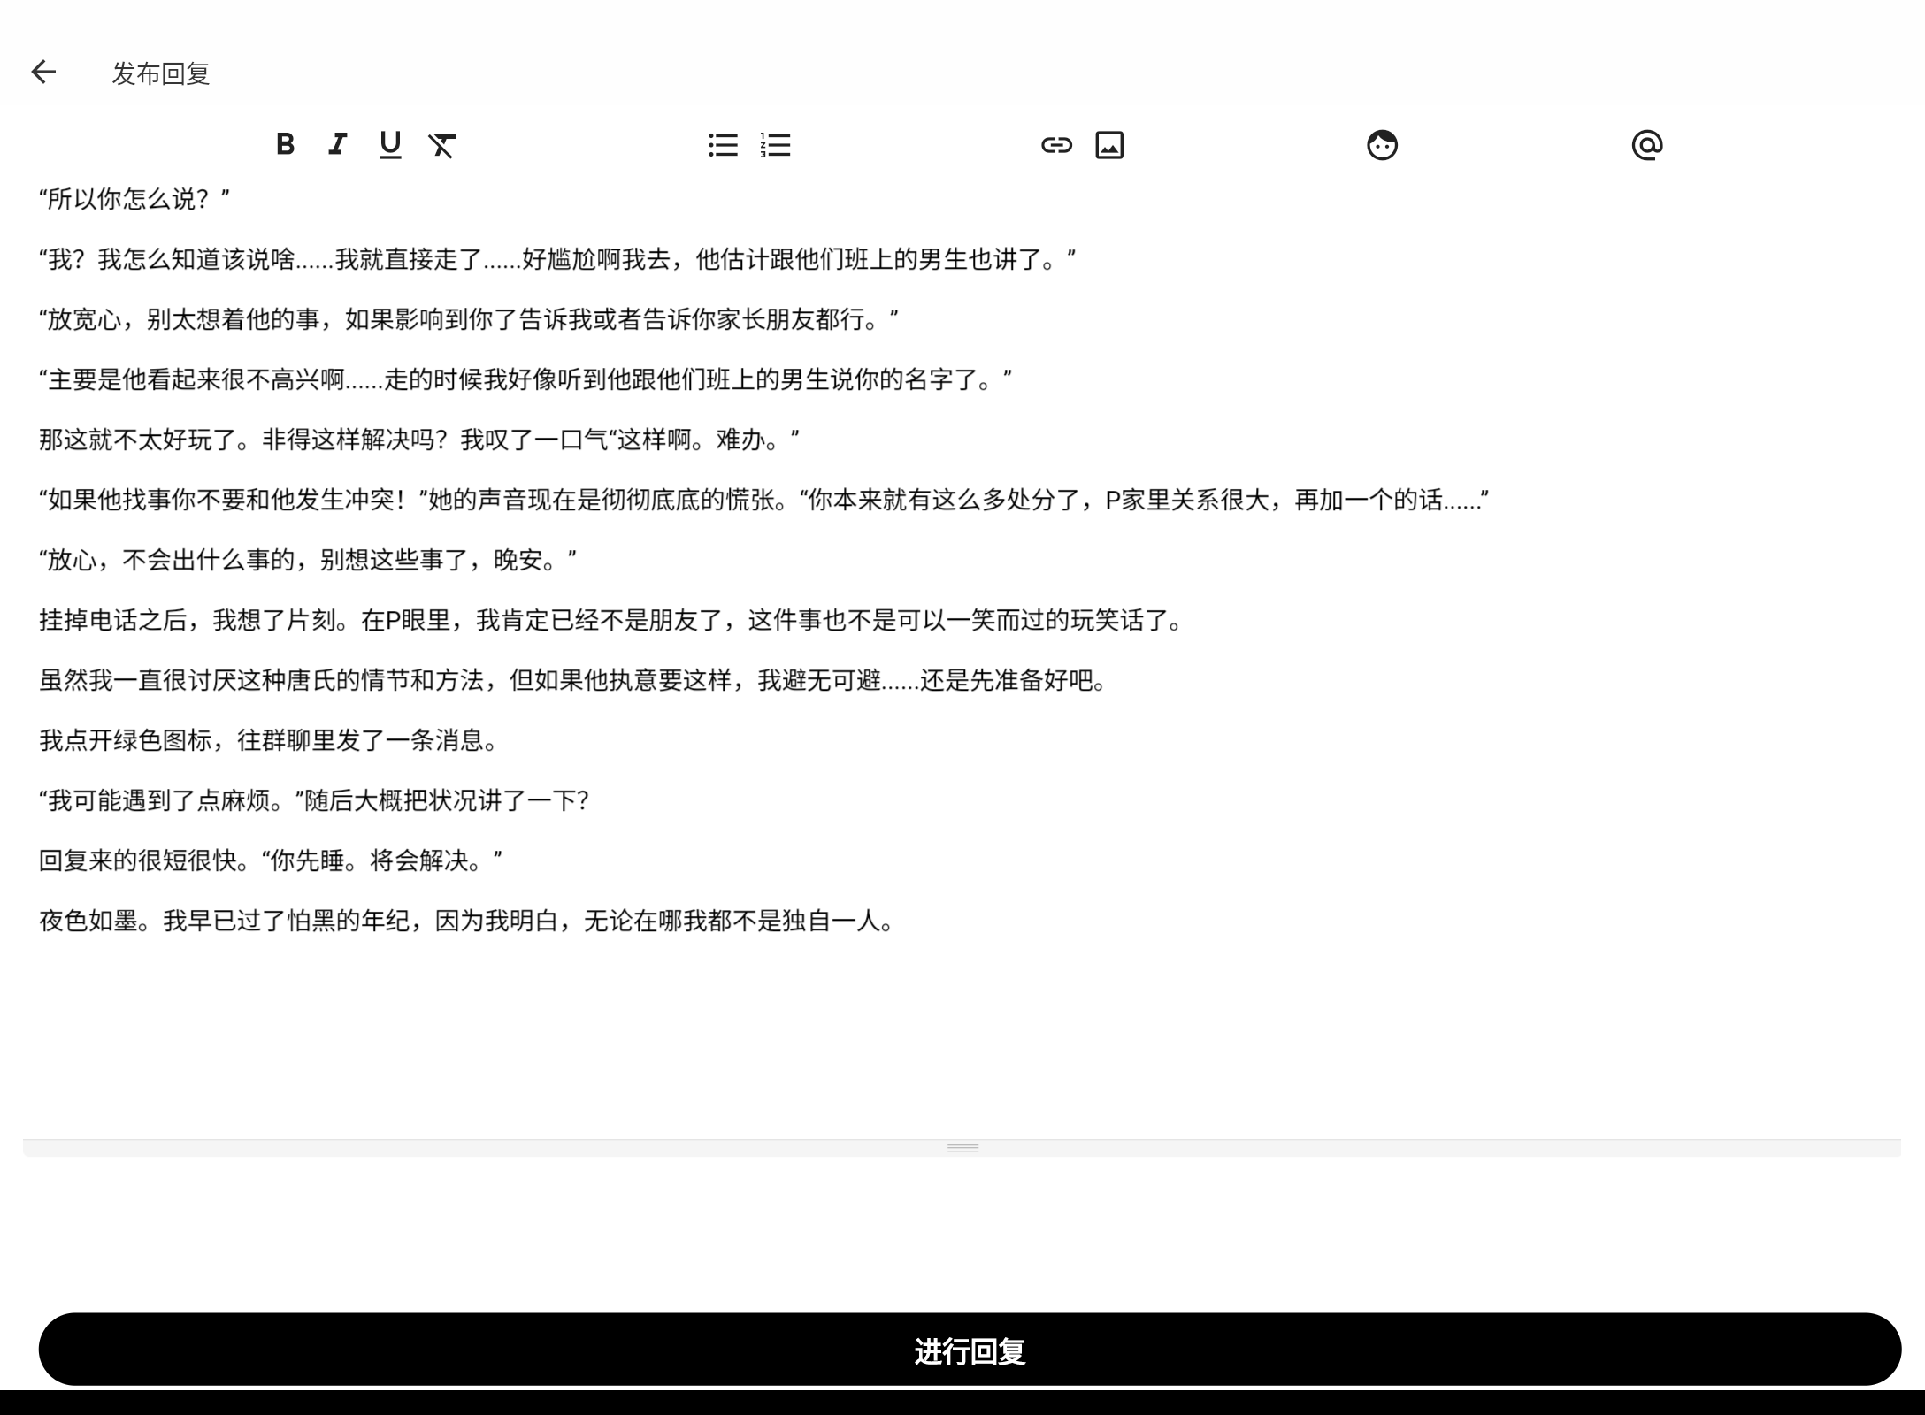Grab the editor resize handle bar
This screenshot has width=1925, height=1415.
pyautogui.click(x=962, y=1148)
